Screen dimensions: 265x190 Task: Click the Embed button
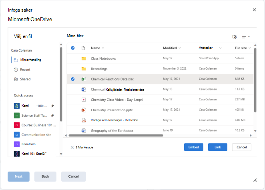point(194,147)
